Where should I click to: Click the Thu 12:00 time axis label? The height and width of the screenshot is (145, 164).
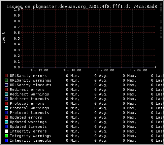(x=39, y=70)
